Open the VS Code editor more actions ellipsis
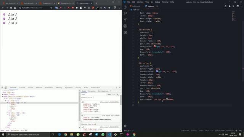 pyautogui.click(x=242, y=6)
